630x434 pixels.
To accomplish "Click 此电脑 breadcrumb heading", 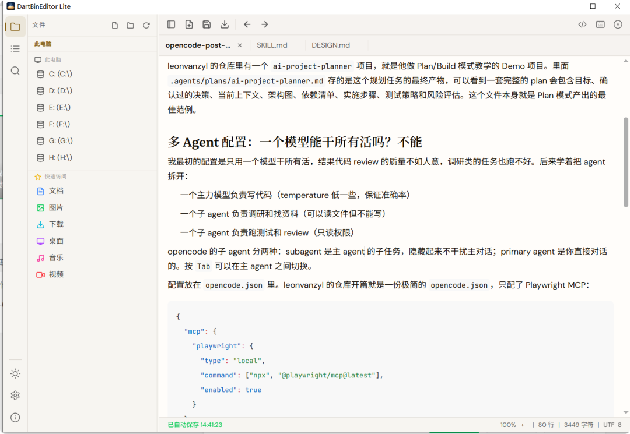I will click(x=43, y=44).
